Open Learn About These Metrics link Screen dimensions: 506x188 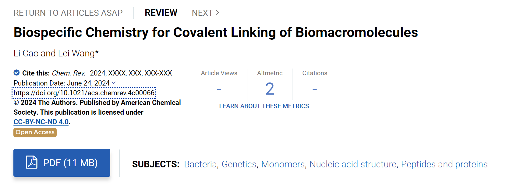tap(264, 106)
